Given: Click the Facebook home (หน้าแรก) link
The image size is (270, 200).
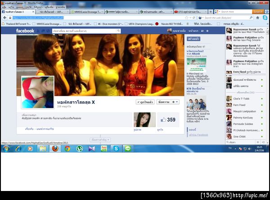Looking at the screenshot, I should pyautogui.click(x=193, y=31).
